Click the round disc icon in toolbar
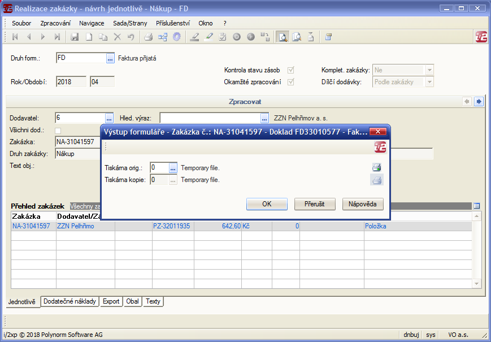 [237, 37]
